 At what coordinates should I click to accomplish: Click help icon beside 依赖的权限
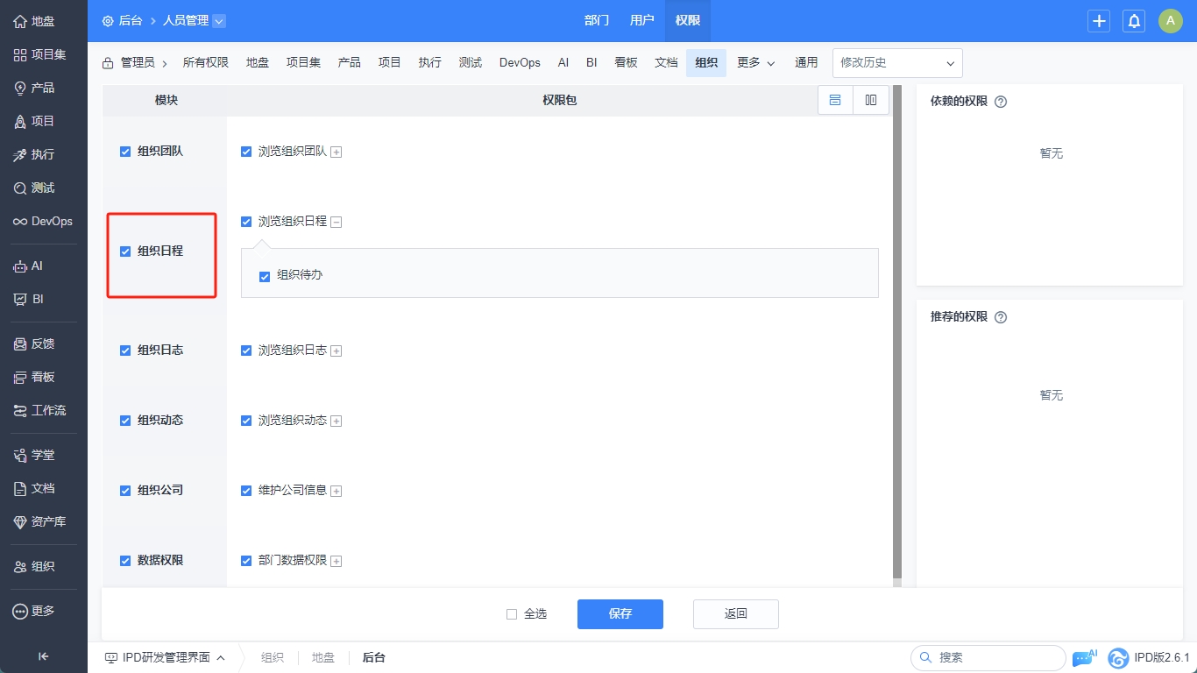pyautogui.click(x=1001, y=102)
